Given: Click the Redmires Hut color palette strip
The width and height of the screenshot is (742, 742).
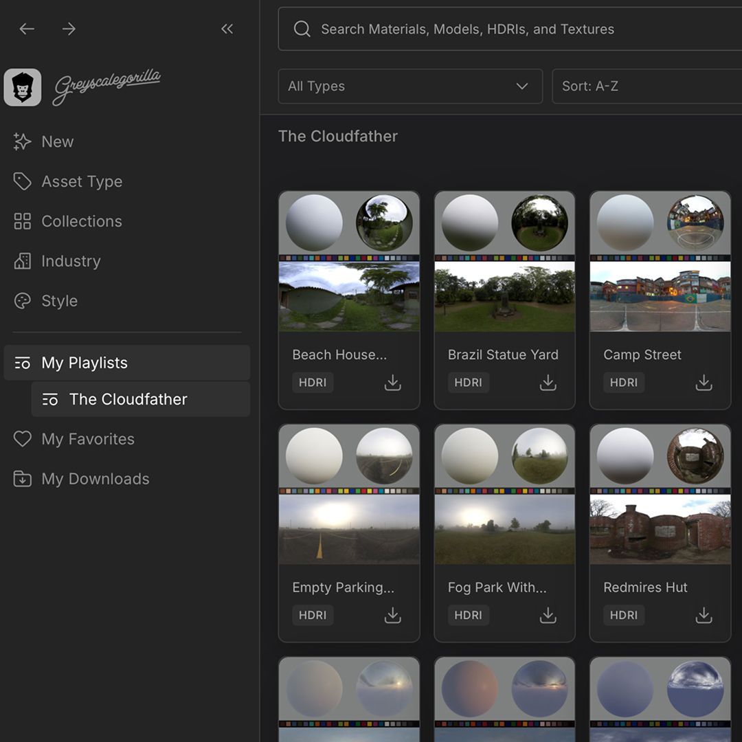Looking at the screenshot, I should point(660,491).
